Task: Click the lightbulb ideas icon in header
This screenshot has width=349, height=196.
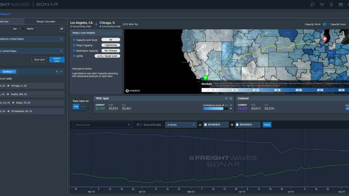Action: coord(331,4)
